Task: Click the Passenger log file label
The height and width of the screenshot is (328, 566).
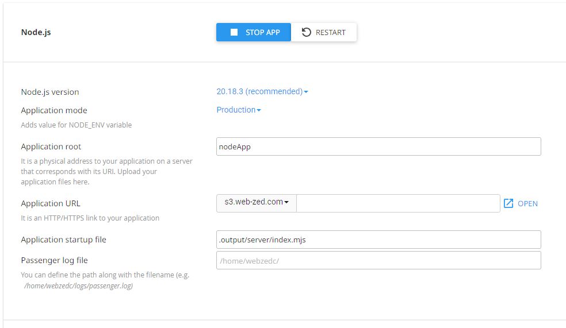Action: pos(54,260)
